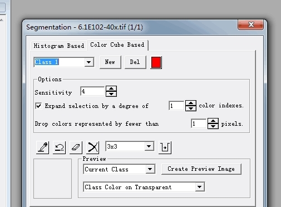Image resolution: width=281 pixels, height=207 pixels.
Task: Decrease the drop-colors pixels value
Action: 213,126
